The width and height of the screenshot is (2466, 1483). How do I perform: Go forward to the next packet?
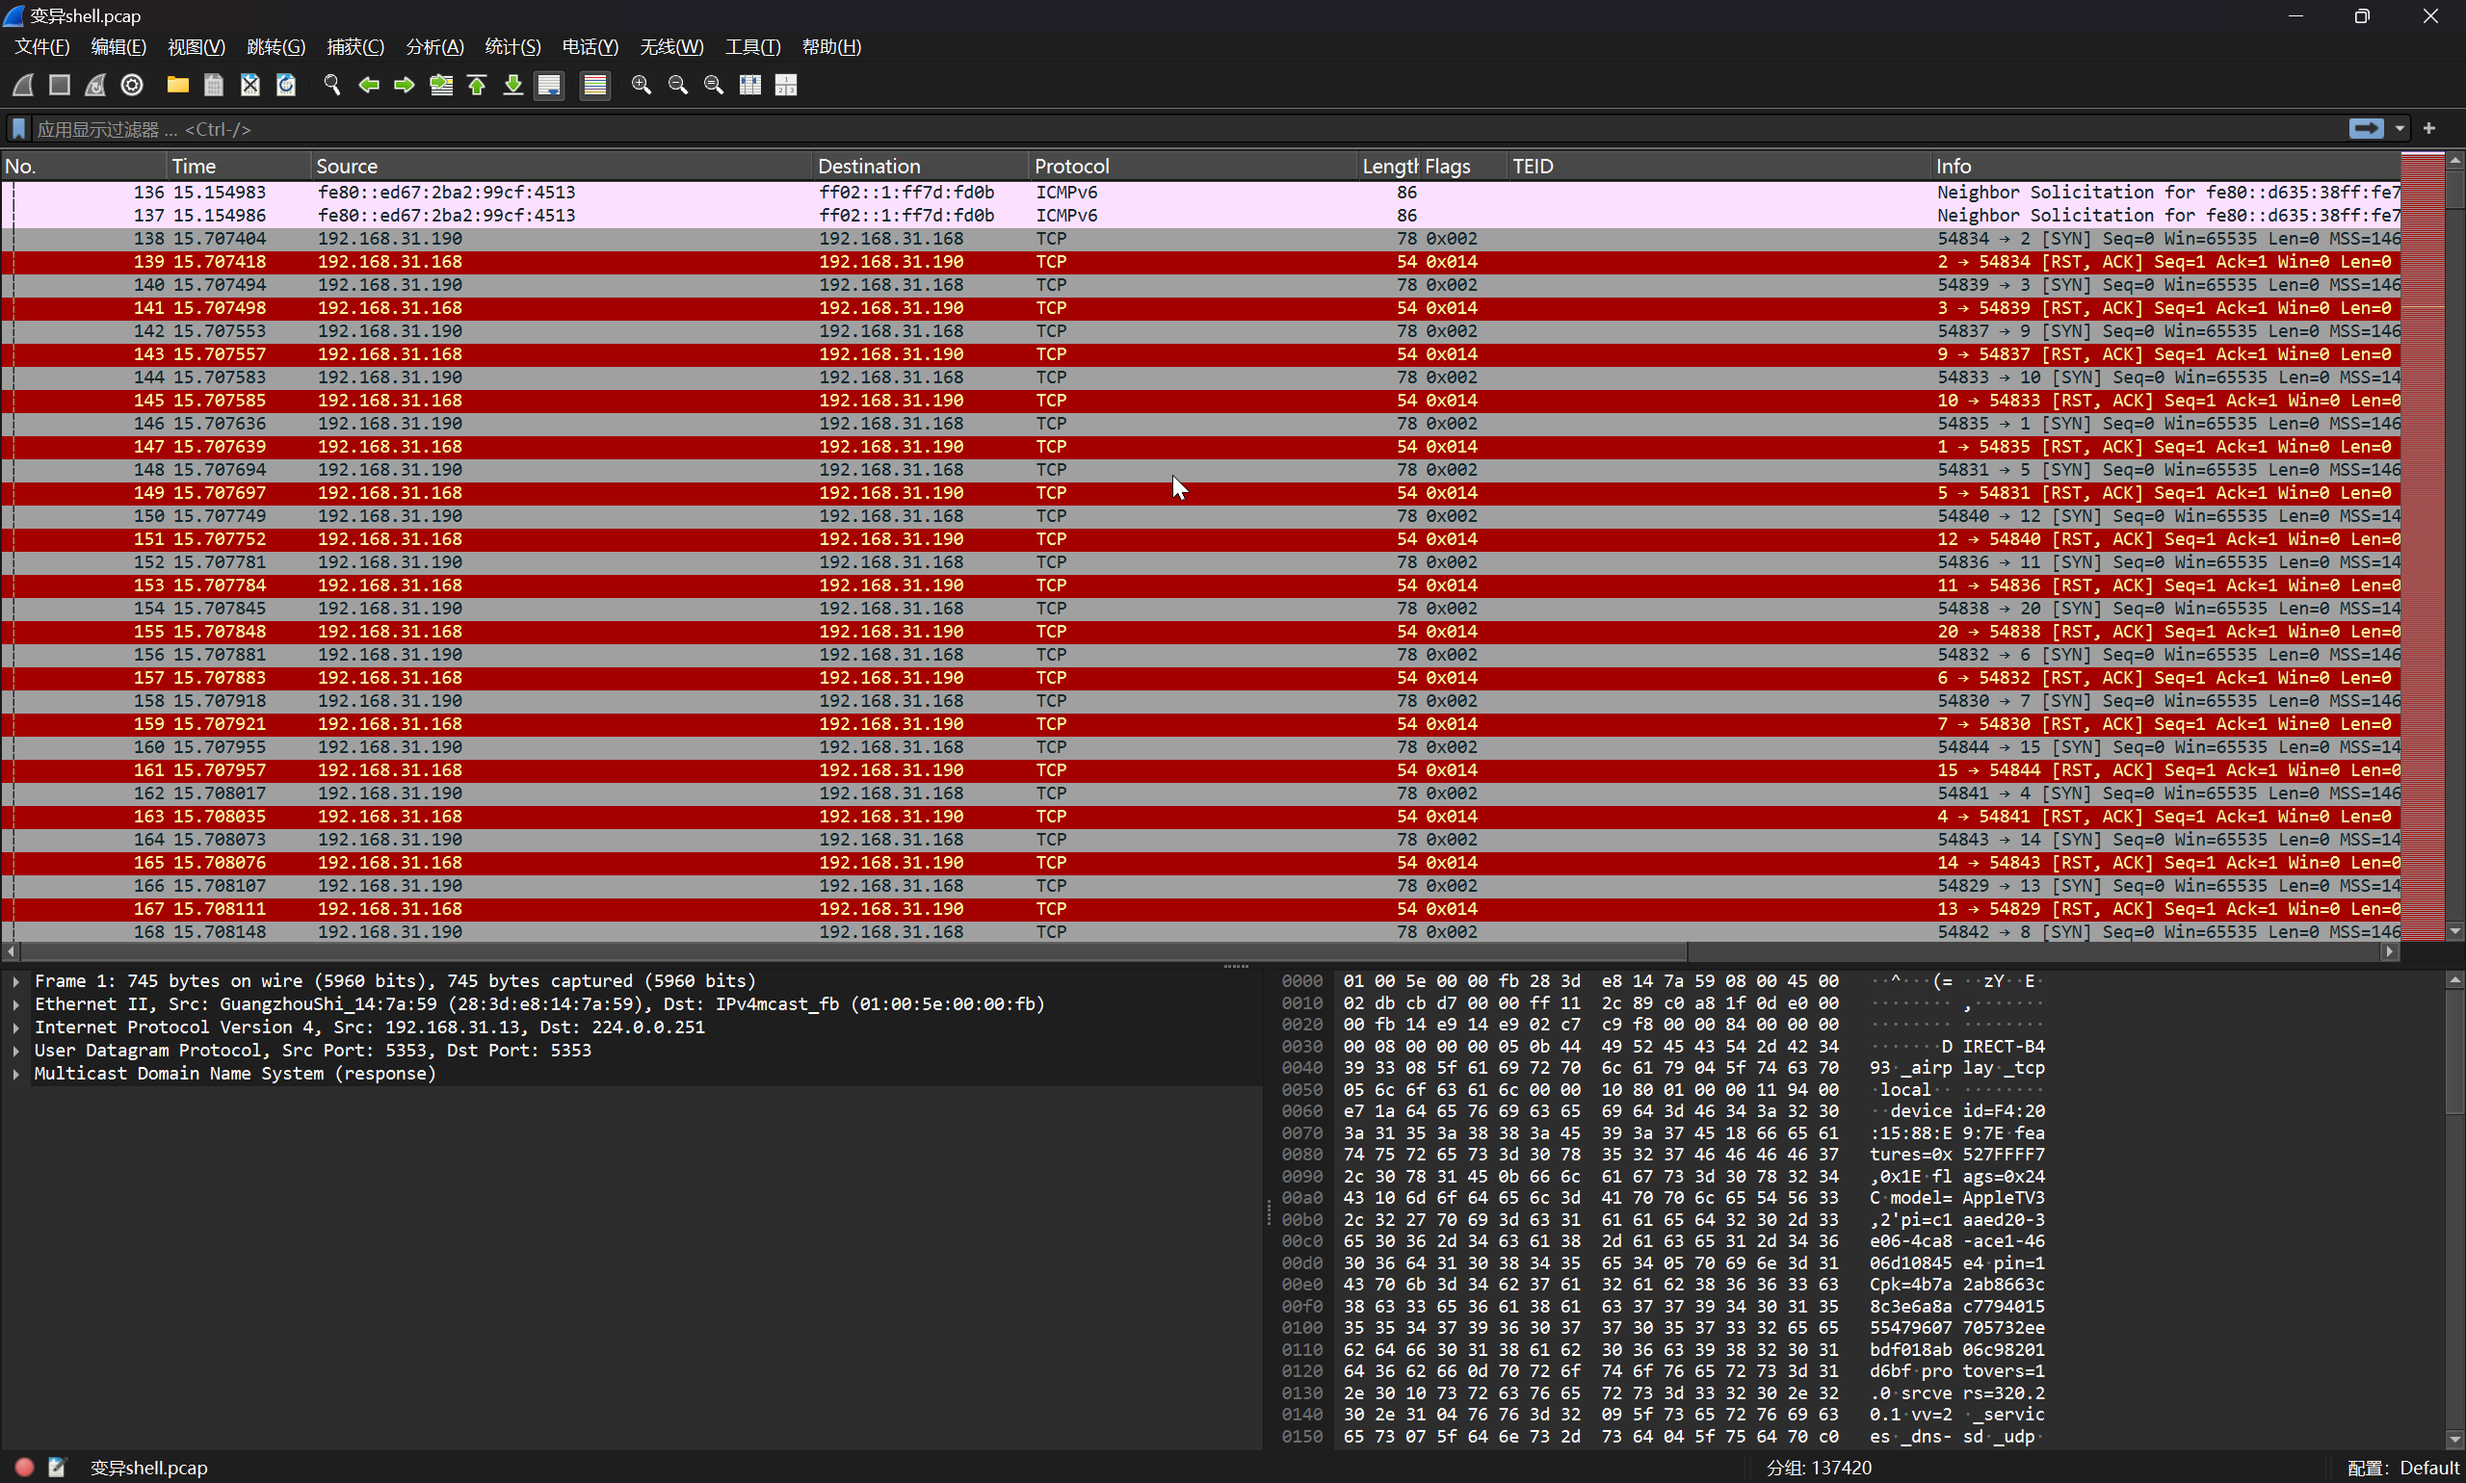point(405,85)
